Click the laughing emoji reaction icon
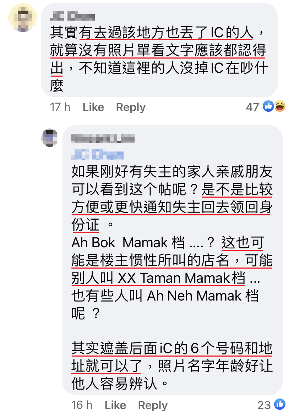The width and height of the screenshot is (294, 413). pos(280,106)
